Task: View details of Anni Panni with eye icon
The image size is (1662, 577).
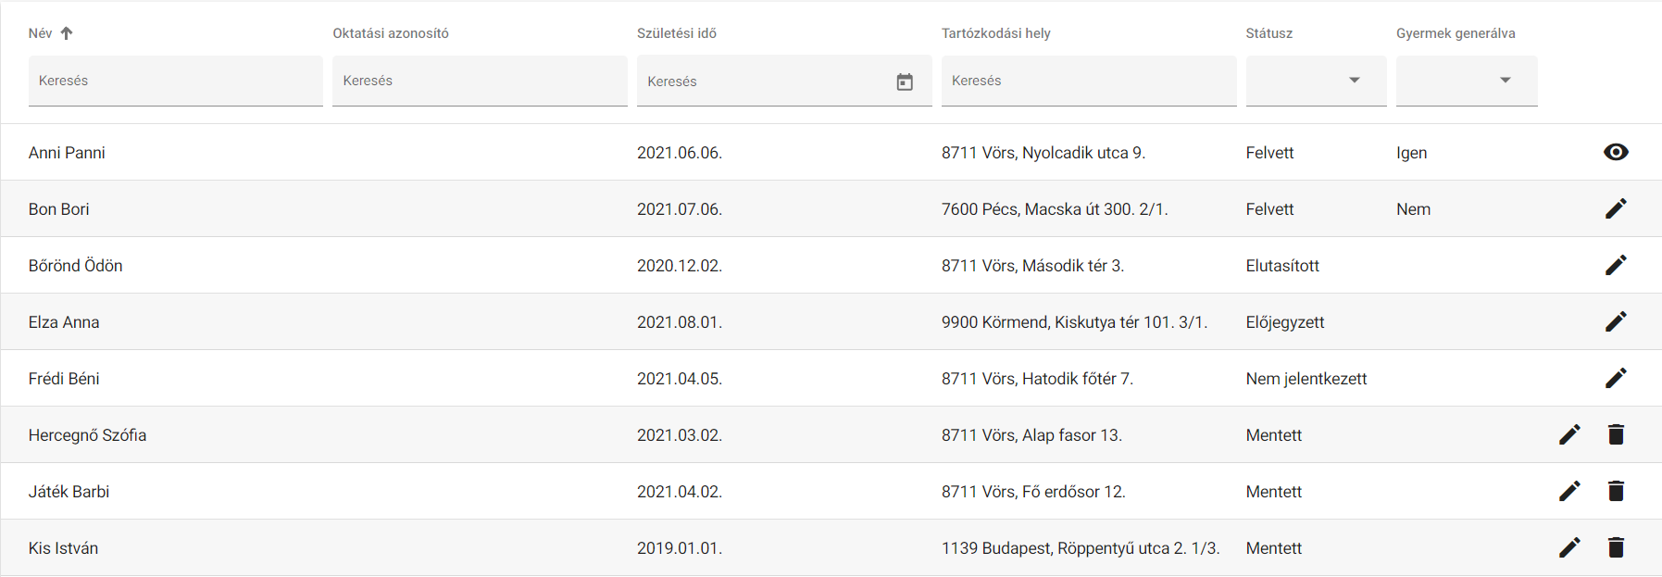Action: [1616, 152]
